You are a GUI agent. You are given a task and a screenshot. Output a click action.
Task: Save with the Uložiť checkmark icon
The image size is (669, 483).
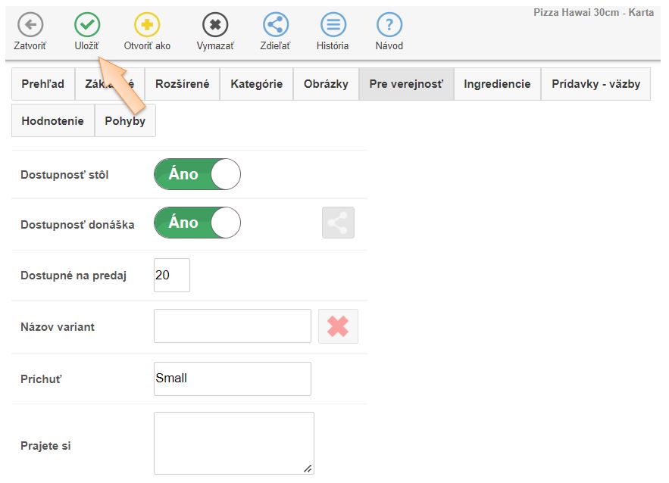(87, 25)
